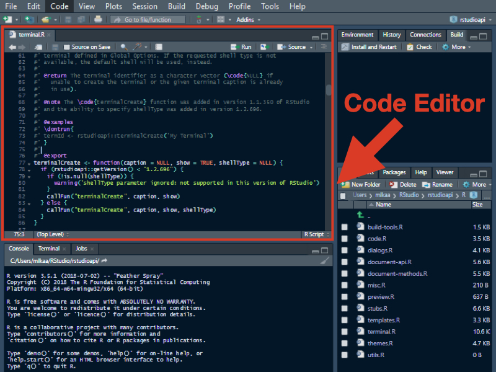496x372 pixels.
Task: View current directory arrow in Console
Action: [x=104, y=260]
